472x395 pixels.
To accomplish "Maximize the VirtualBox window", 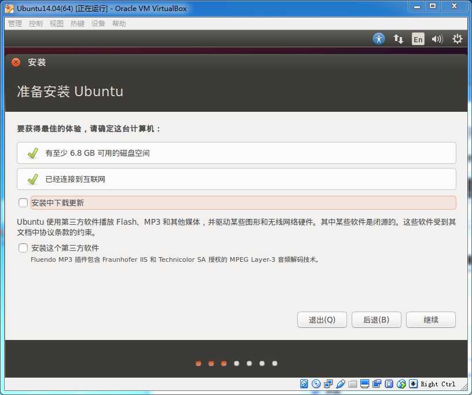I will (433, 6).
